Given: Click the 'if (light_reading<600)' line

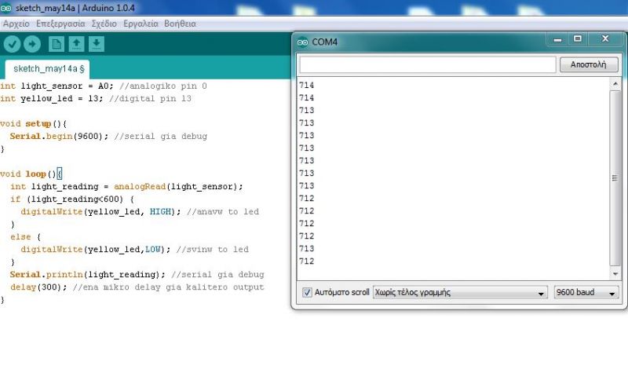Looking at the screenshot, I should coord(72,199).
